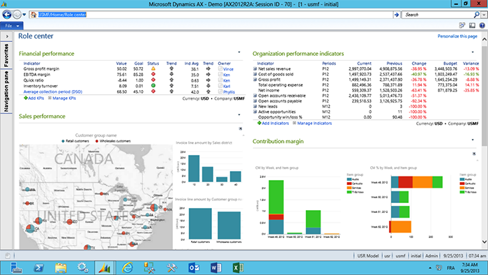This screenshot has width=488, height=275.
Task: Click Admin in the status bar
Action: [432, 255]
